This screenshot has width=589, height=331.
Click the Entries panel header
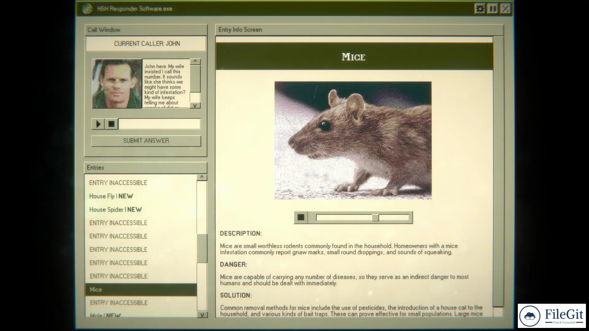[x=146, y=168]
